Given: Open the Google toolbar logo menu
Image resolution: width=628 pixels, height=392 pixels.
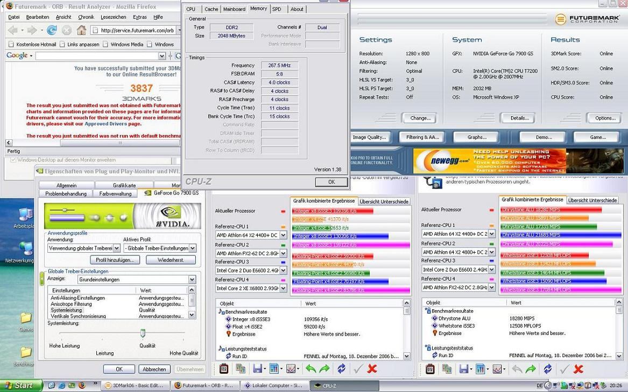Looking at the screenshot, I should (x=19, y=55).
